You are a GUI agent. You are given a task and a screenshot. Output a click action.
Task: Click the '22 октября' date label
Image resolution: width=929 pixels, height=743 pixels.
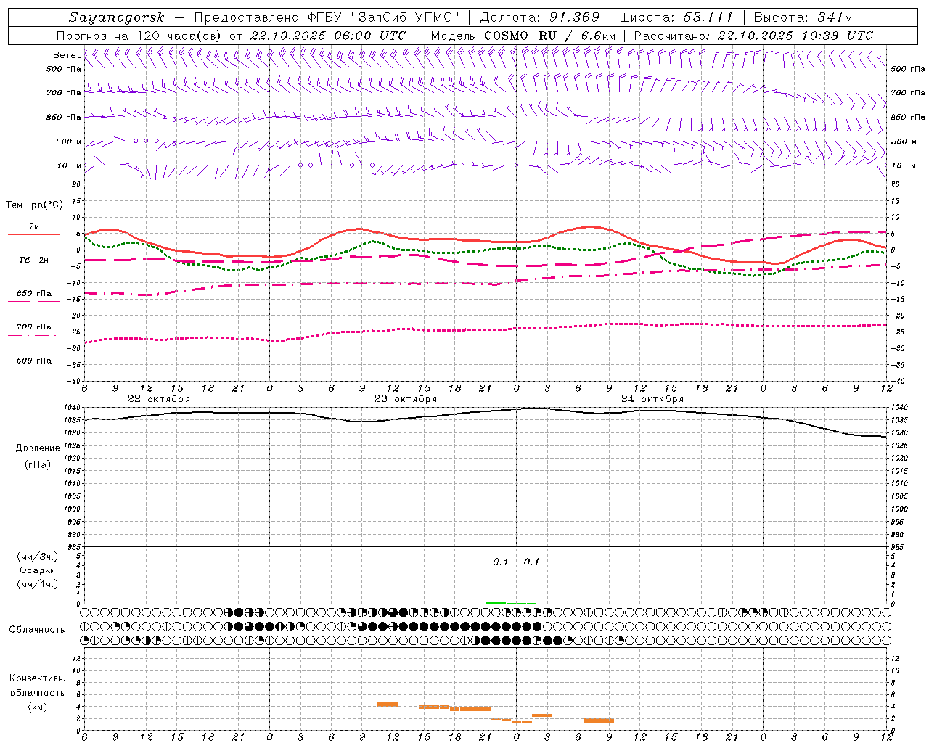[x=159, y=399]
